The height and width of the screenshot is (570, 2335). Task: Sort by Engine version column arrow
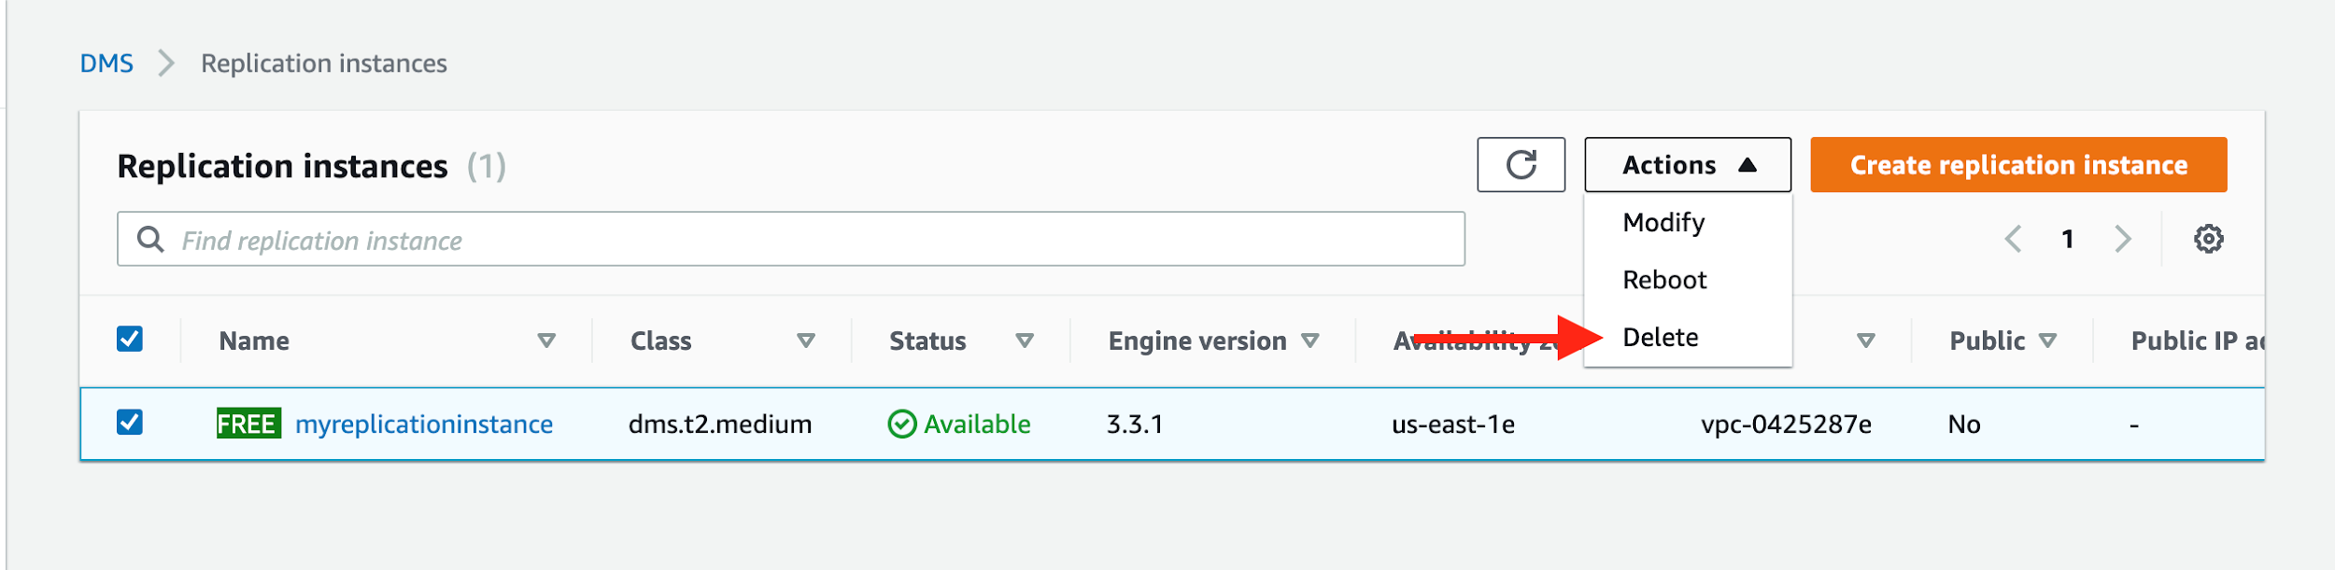1309,341
